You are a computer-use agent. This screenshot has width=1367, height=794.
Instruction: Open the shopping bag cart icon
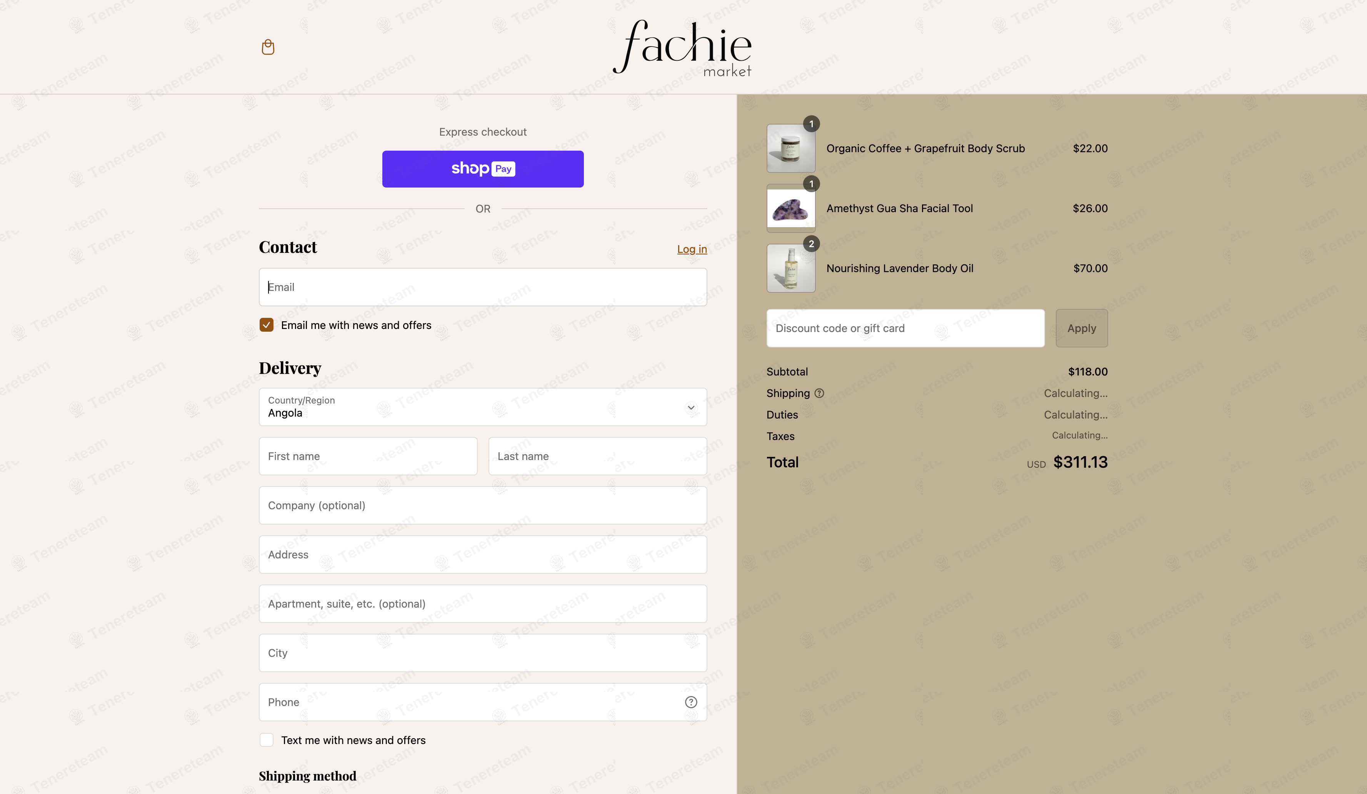(268, 47)
